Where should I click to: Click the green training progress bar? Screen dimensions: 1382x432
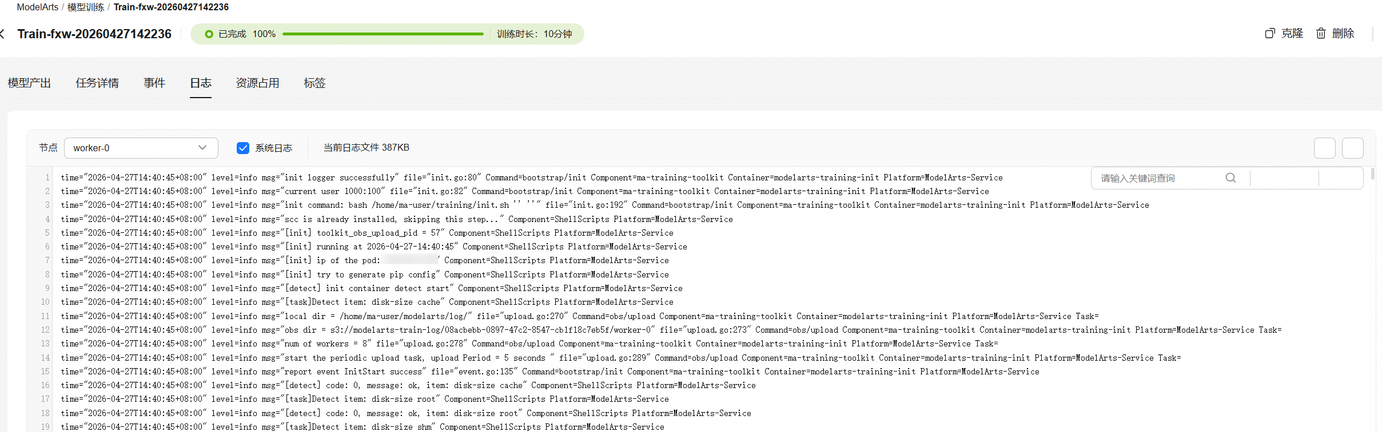[383, 34]
